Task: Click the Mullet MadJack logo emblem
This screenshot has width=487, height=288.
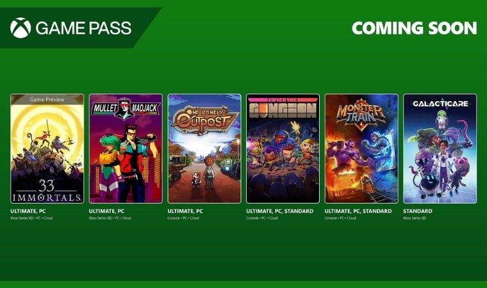Action: click(x=126, y=109)
